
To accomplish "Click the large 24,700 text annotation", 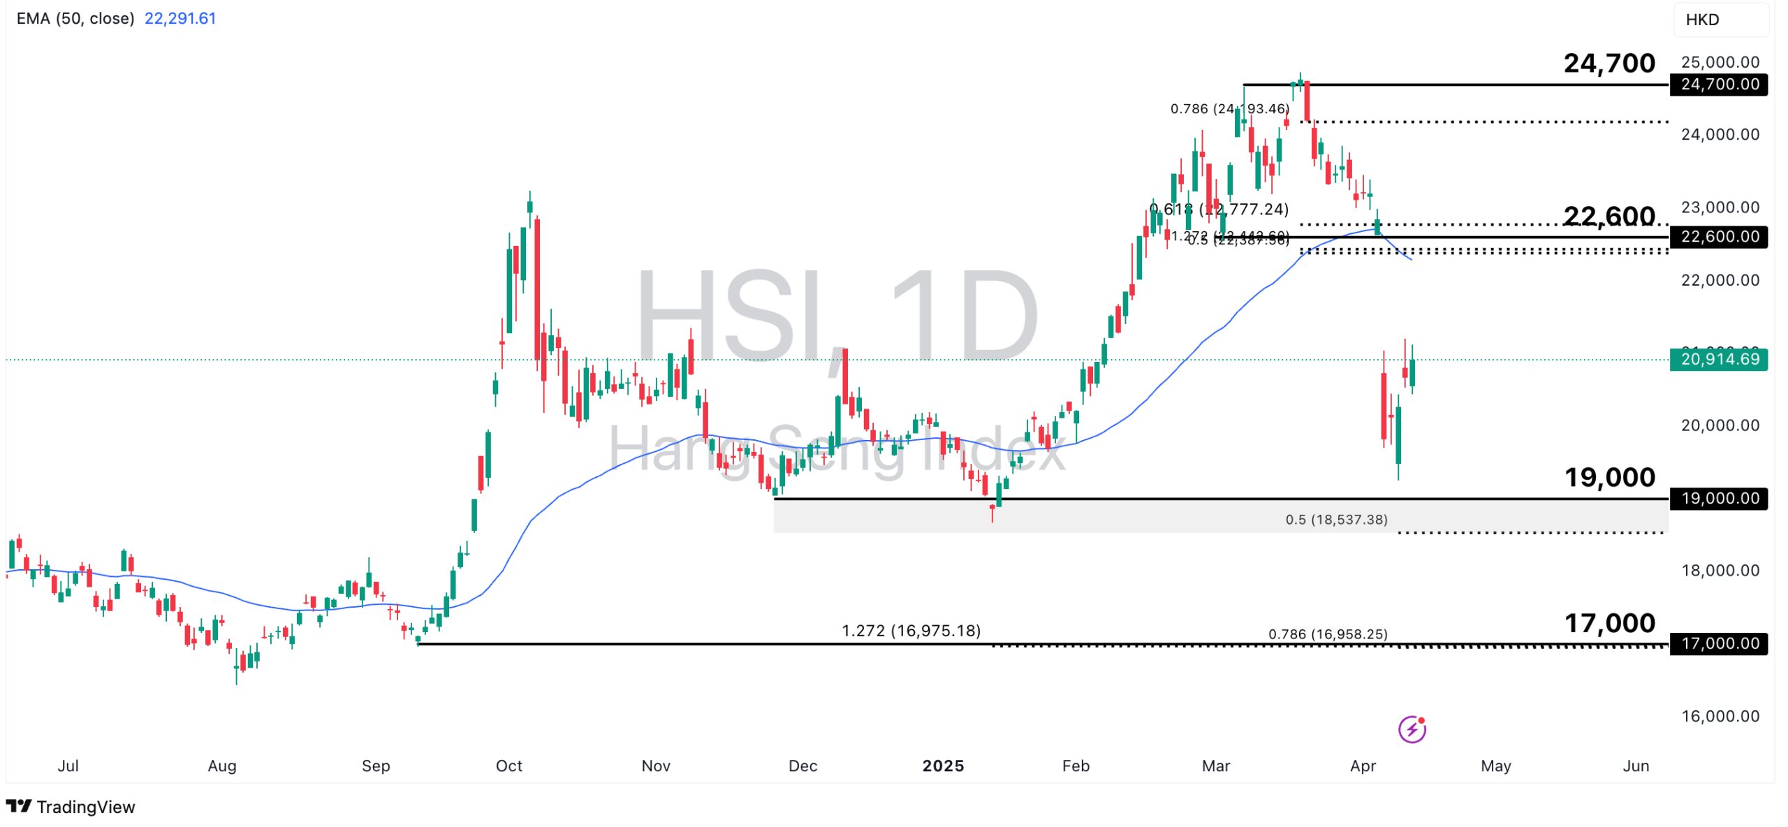I will [x=1609, y=64].
